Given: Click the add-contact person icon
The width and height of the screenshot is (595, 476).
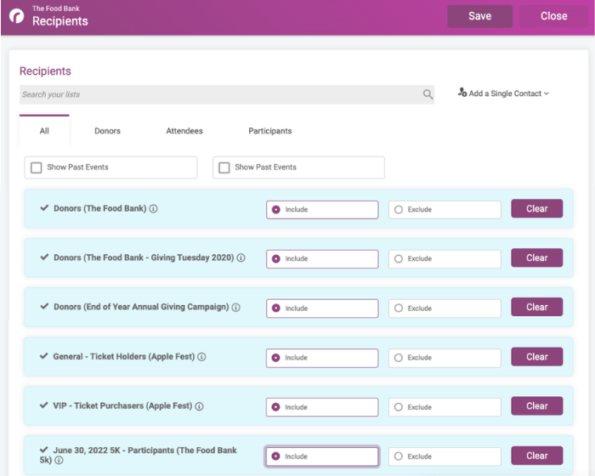Looking at the screenshot, I should tap(462, 93).
